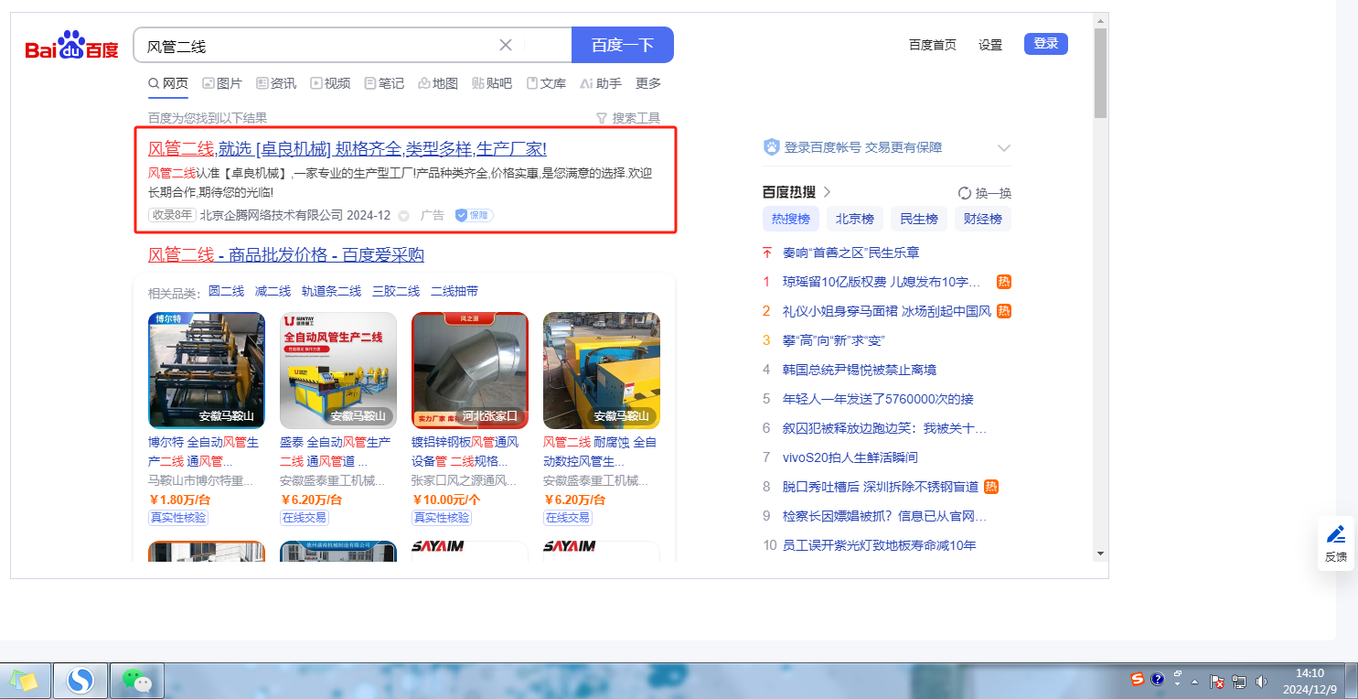Switch to the 财经榜 tab
Viewport: 1358px width, 699px height.
tap(983, 219)
